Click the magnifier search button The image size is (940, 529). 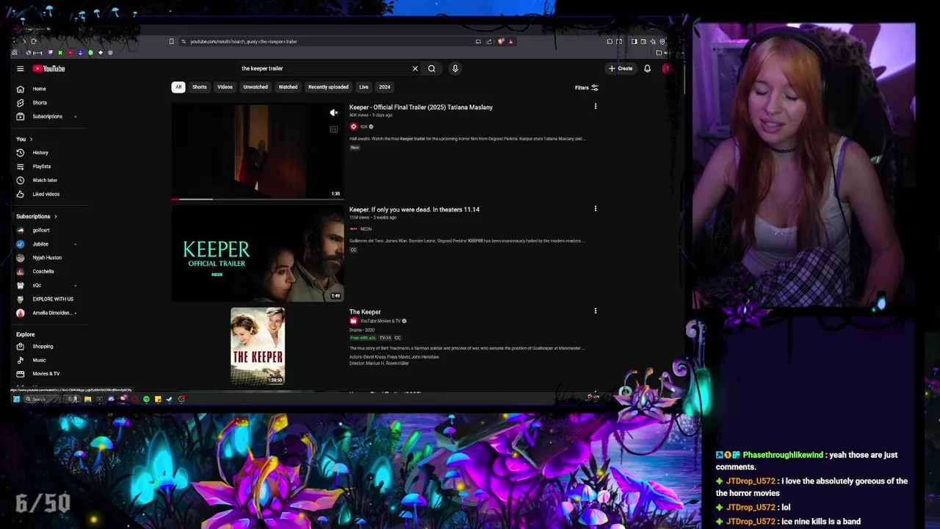432,68
